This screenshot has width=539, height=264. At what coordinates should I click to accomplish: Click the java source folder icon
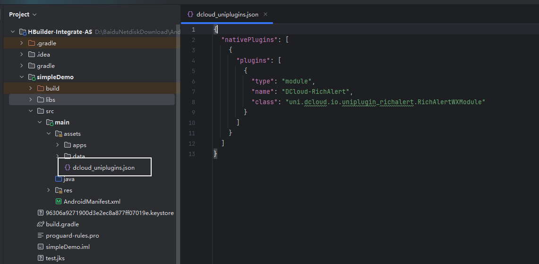59,179
